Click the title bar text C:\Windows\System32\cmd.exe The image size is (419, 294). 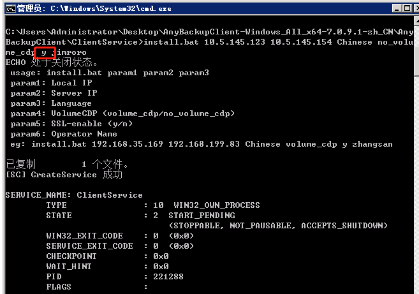[x=110, y=8]
